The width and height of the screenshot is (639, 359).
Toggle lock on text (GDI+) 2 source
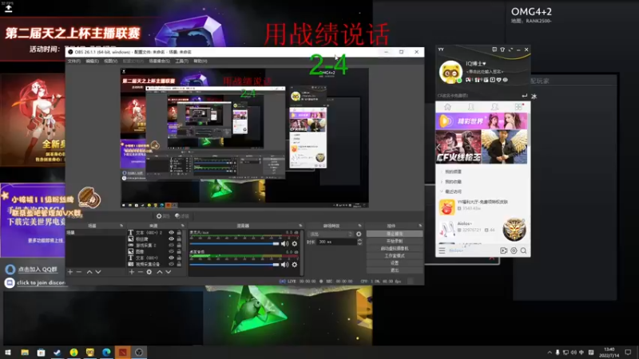coord(179,233)
